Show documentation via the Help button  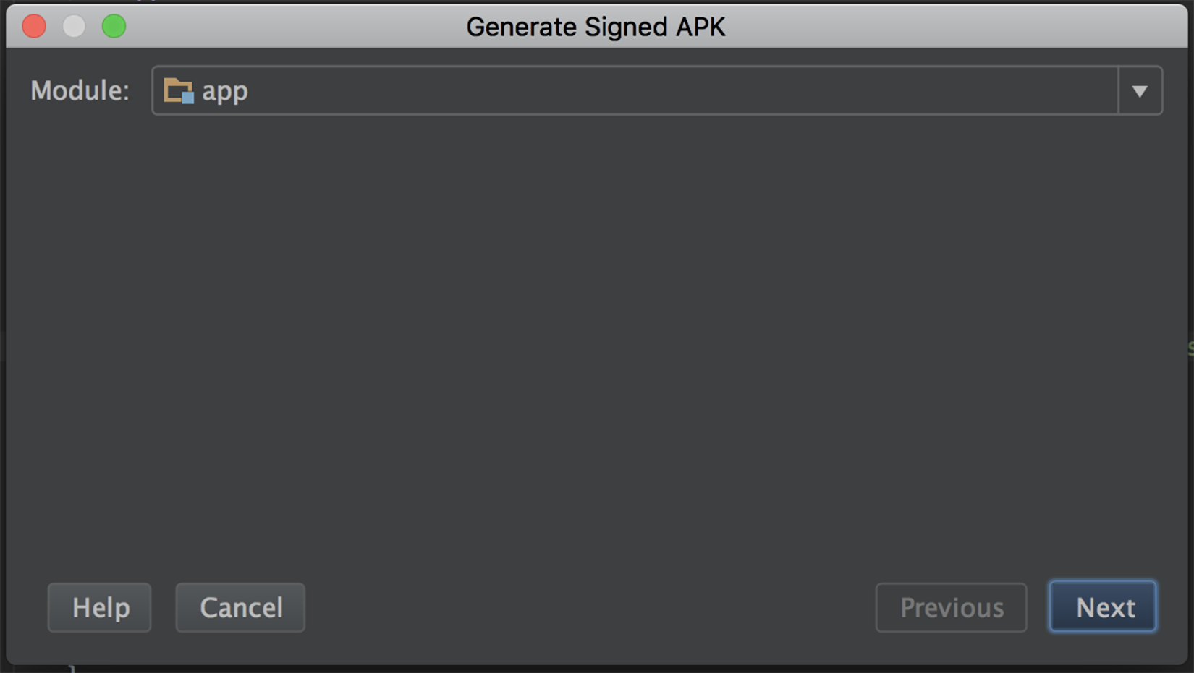click(x=100, y=607)
